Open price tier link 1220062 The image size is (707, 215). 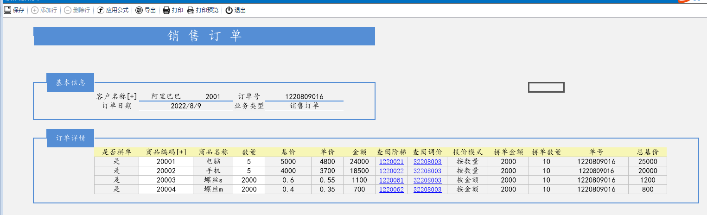(391, 190)
